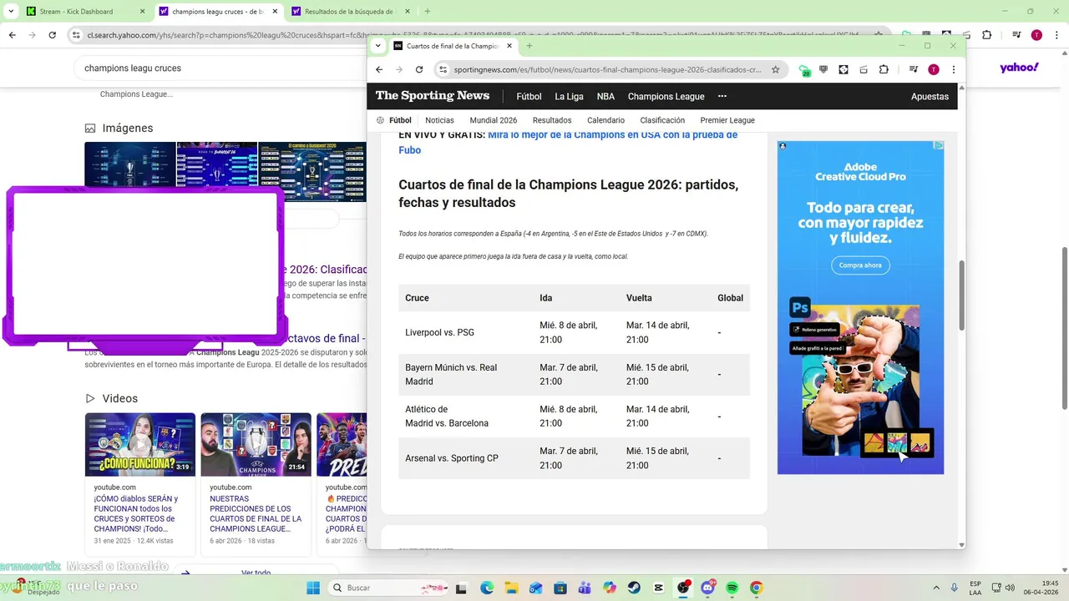Viewport: 1069px width, 601px height.
Task: Close the Cuartos de final tab
Action: [509, 46]
